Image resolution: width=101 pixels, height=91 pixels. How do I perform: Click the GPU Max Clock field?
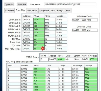[85, 30]
